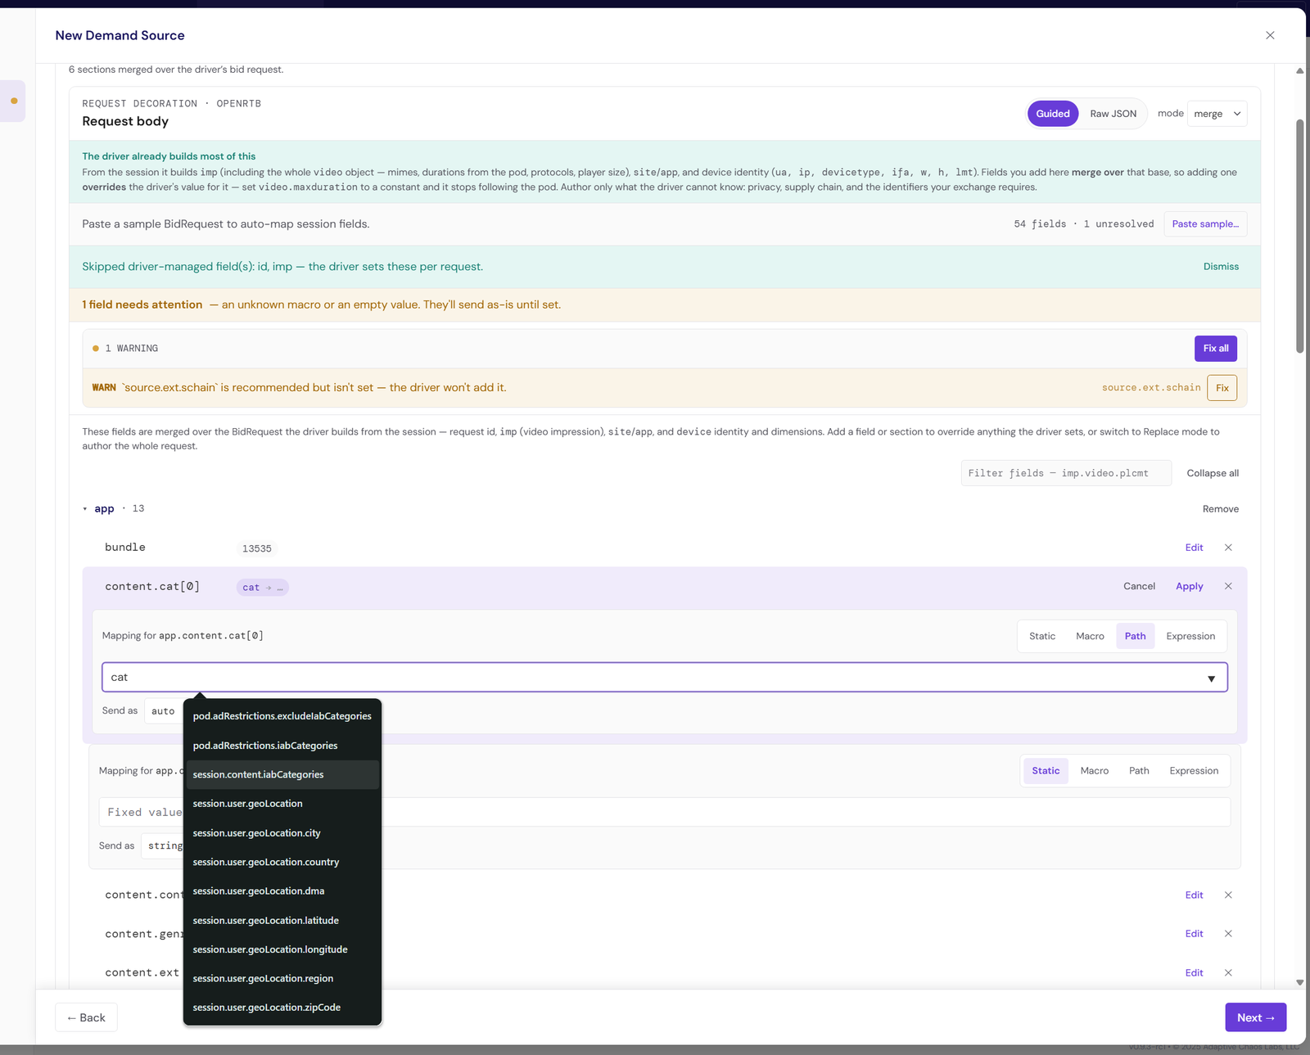The image size is (1310, 1055).
Task: Click Paste sample… button
Action: click(1205, 224)
